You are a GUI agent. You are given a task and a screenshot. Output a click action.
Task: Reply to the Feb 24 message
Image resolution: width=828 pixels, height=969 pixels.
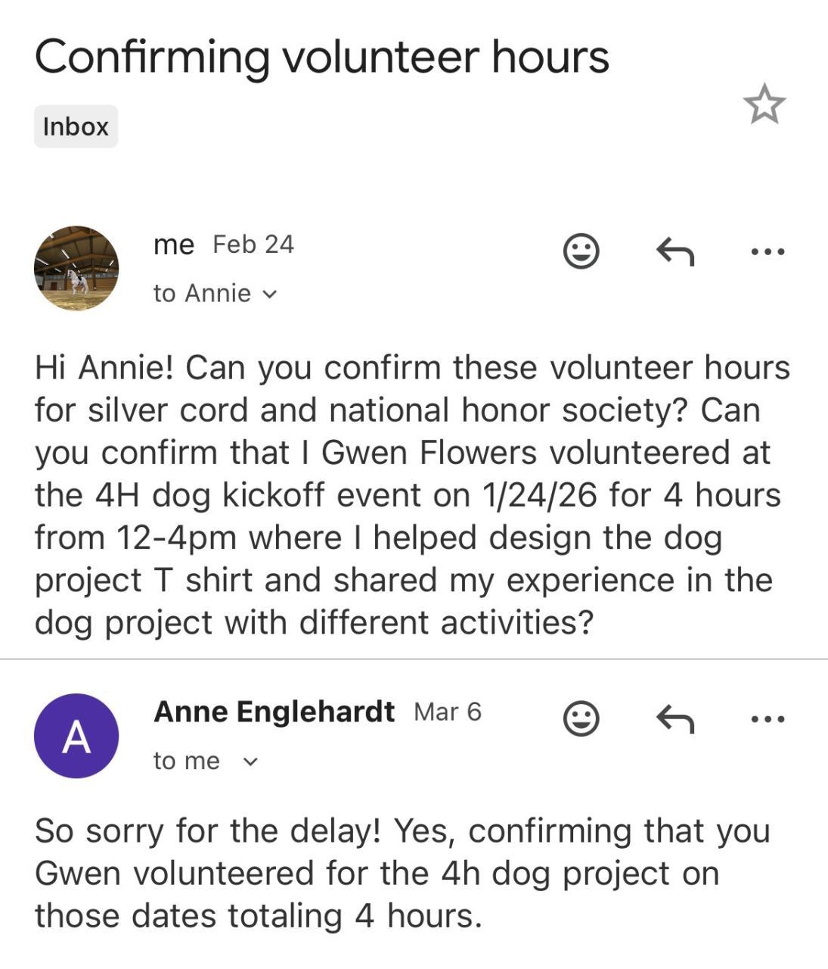[x=674, y=251]
